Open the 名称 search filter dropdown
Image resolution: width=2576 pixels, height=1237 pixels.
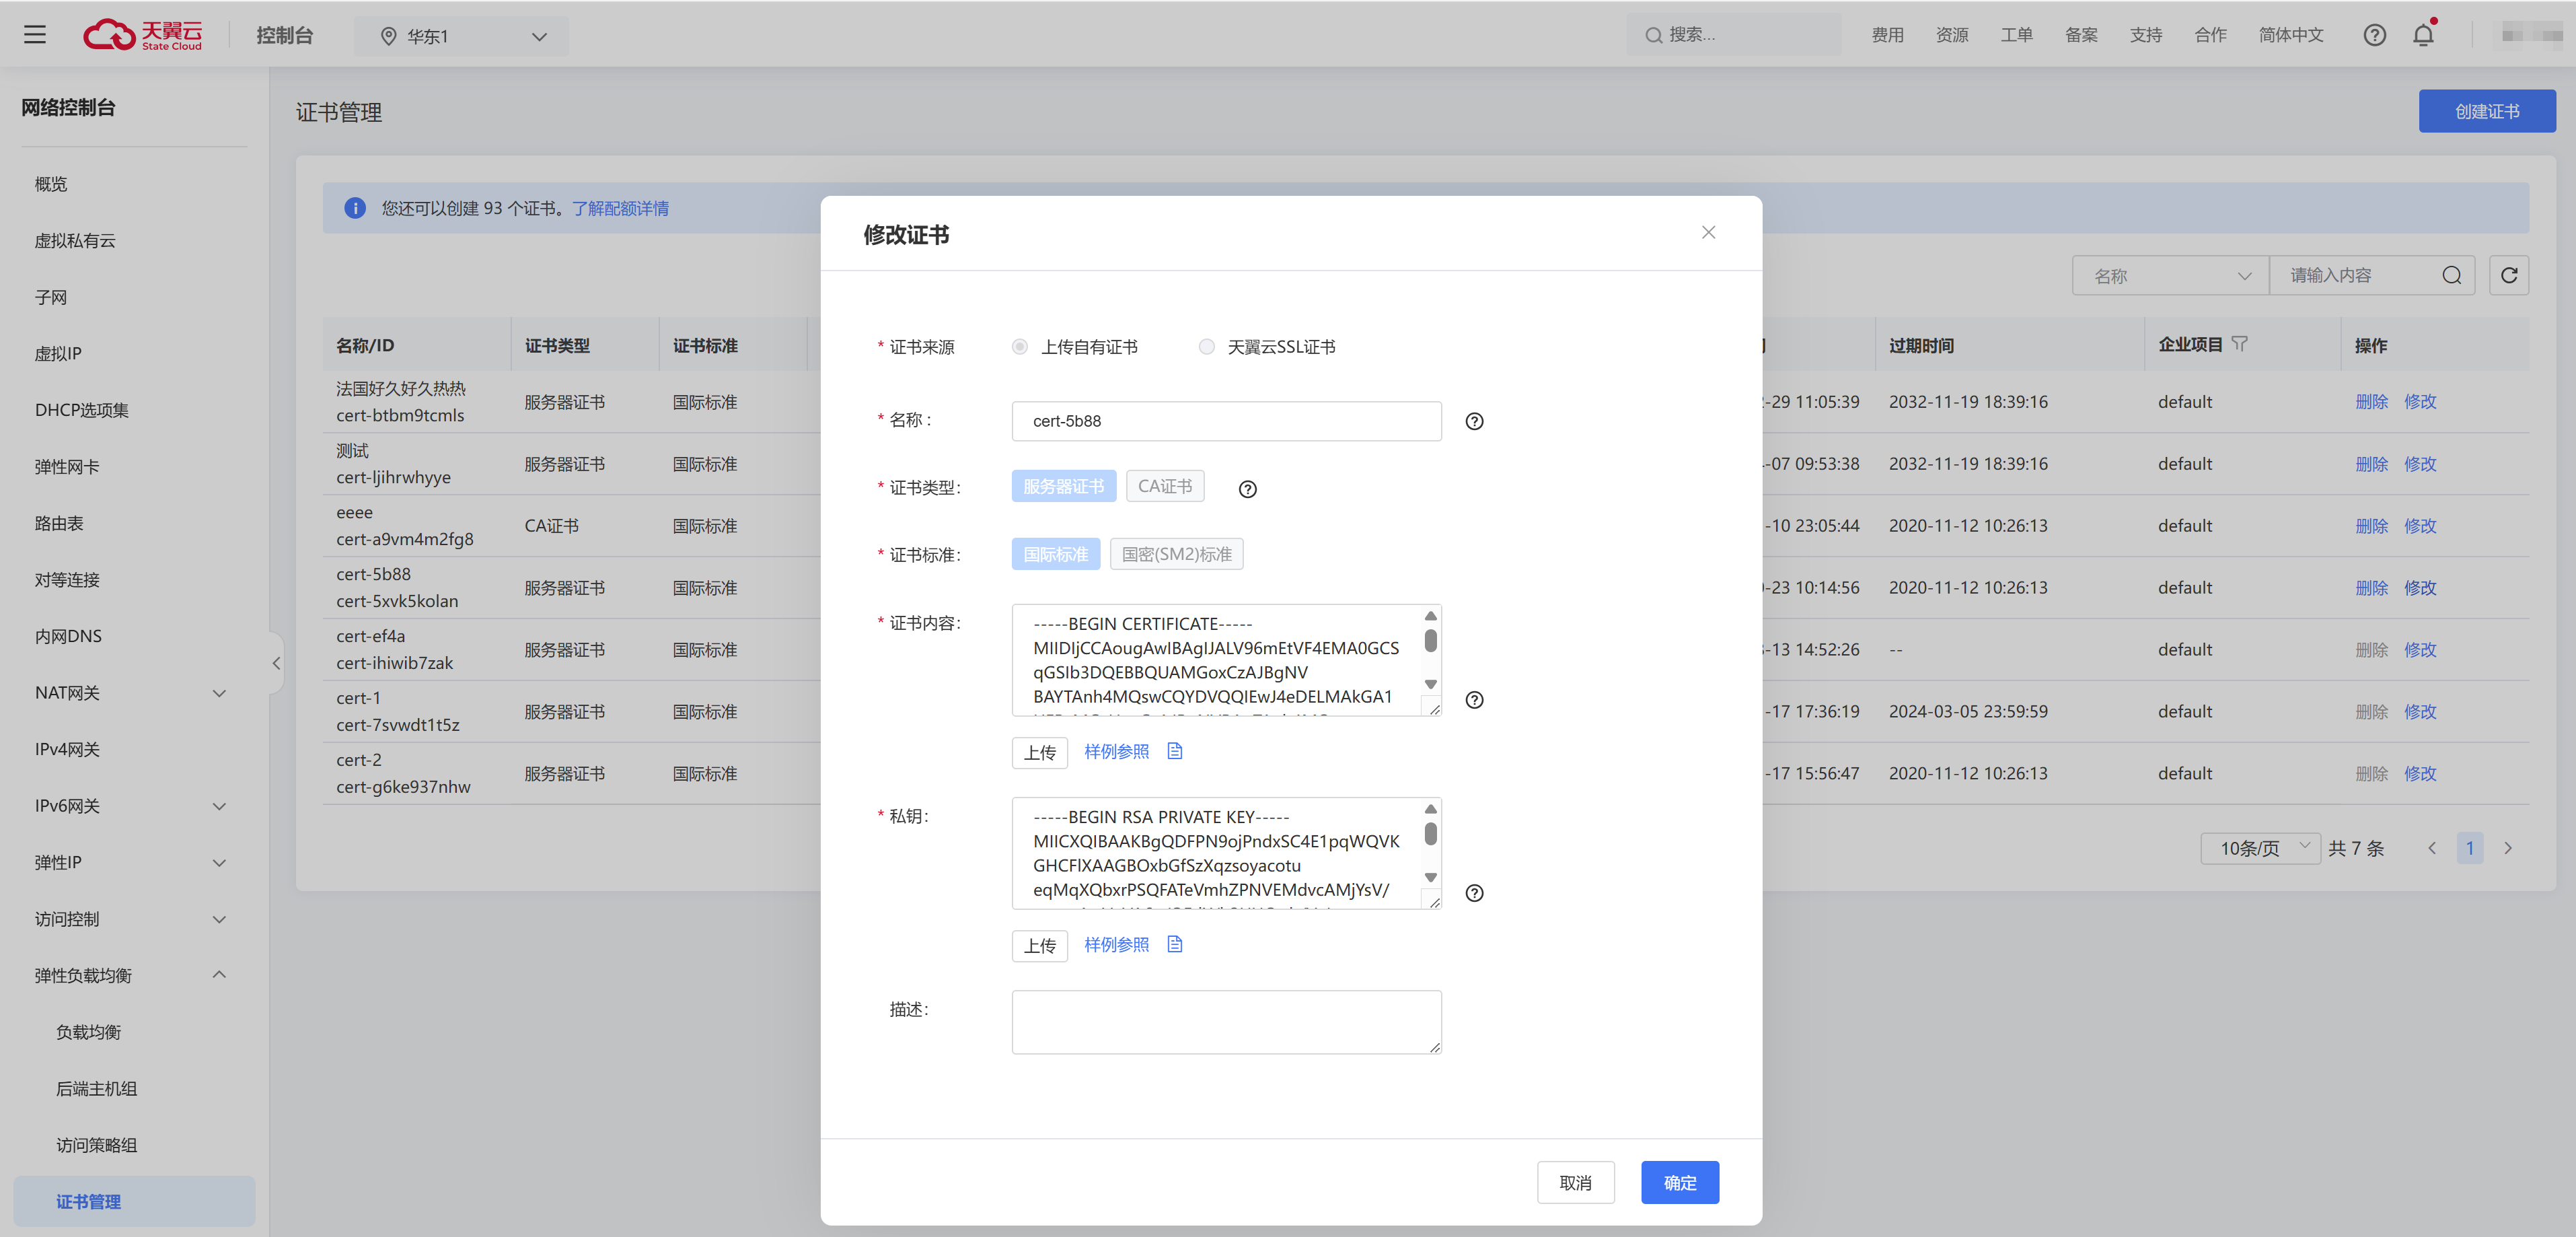[x=2170, y=276]
